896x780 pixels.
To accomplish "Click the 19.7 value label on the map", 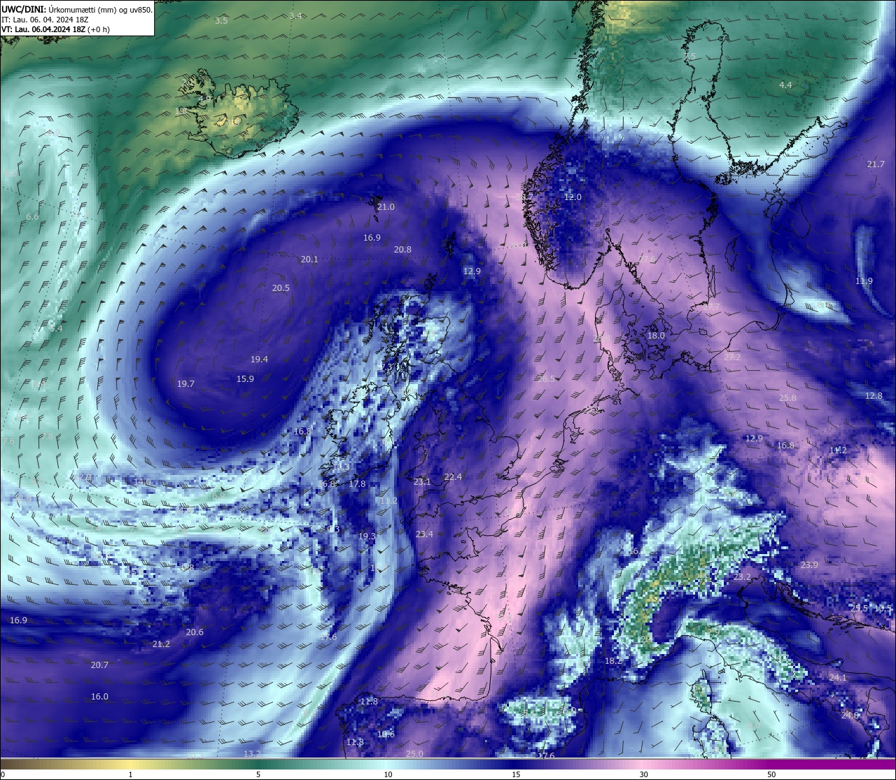I will [185, 384].
